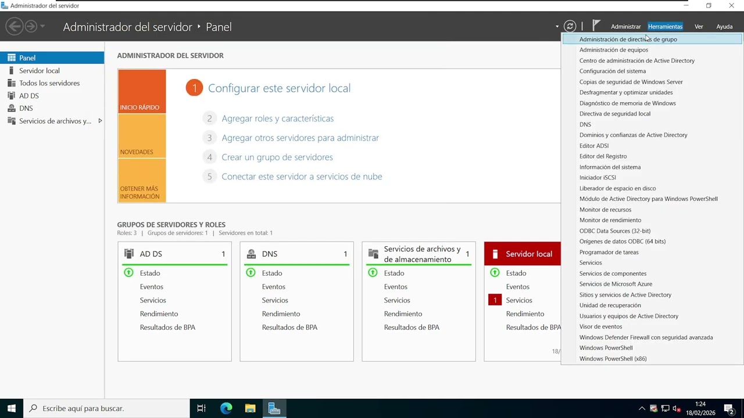This screenshot has height=418, width=744.
Task: Click Conectar este servidor a servicios de nube
Action: 302,176
